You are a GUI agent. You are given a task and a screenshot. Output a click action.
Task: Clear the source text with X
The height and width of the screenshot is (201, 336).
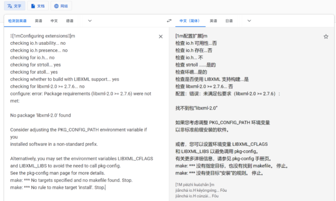160,36
